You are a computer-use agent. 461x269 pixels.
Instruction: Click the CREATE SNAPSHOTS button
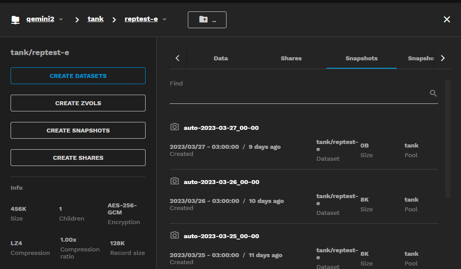pos(78,130)
